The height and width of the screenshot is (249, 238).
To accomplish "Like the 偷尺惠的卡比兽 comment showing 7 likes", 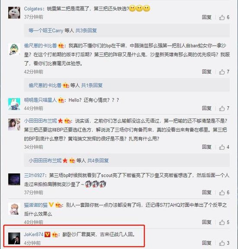I will point(224,72).
